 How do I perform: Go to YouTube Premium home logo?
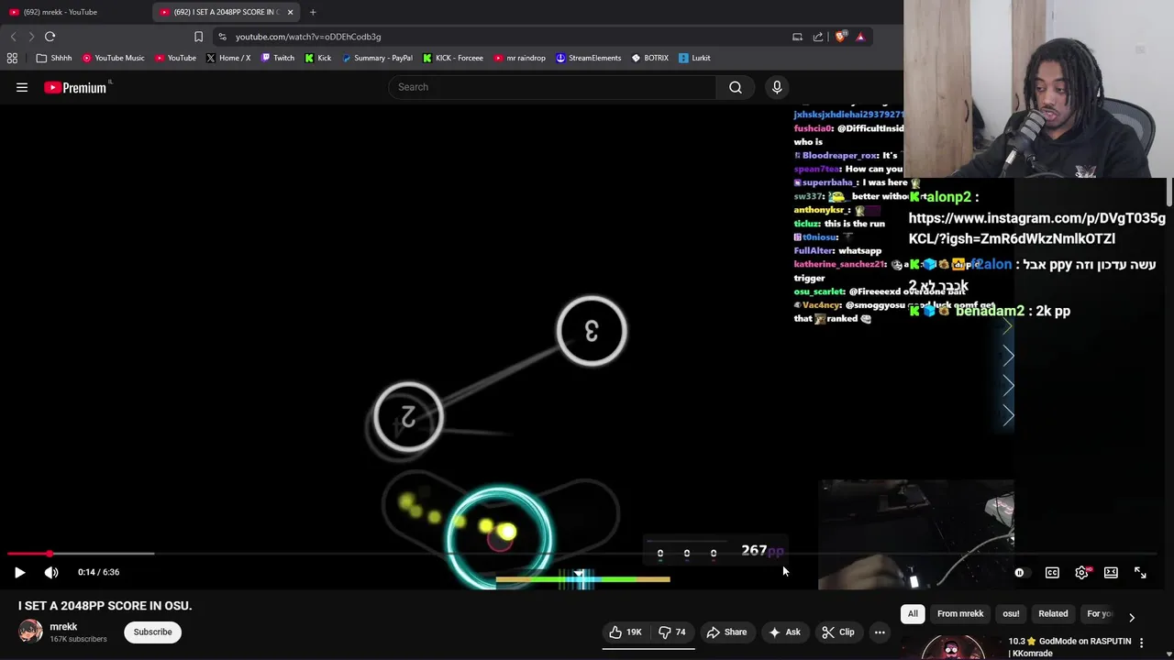click(77, 87)
